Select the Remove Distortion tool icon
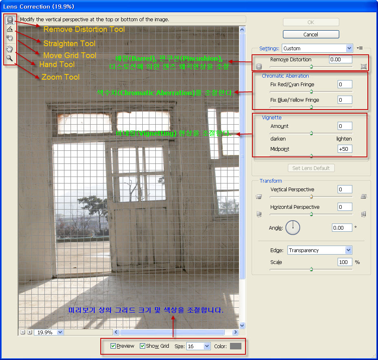 tap(10, 20)
